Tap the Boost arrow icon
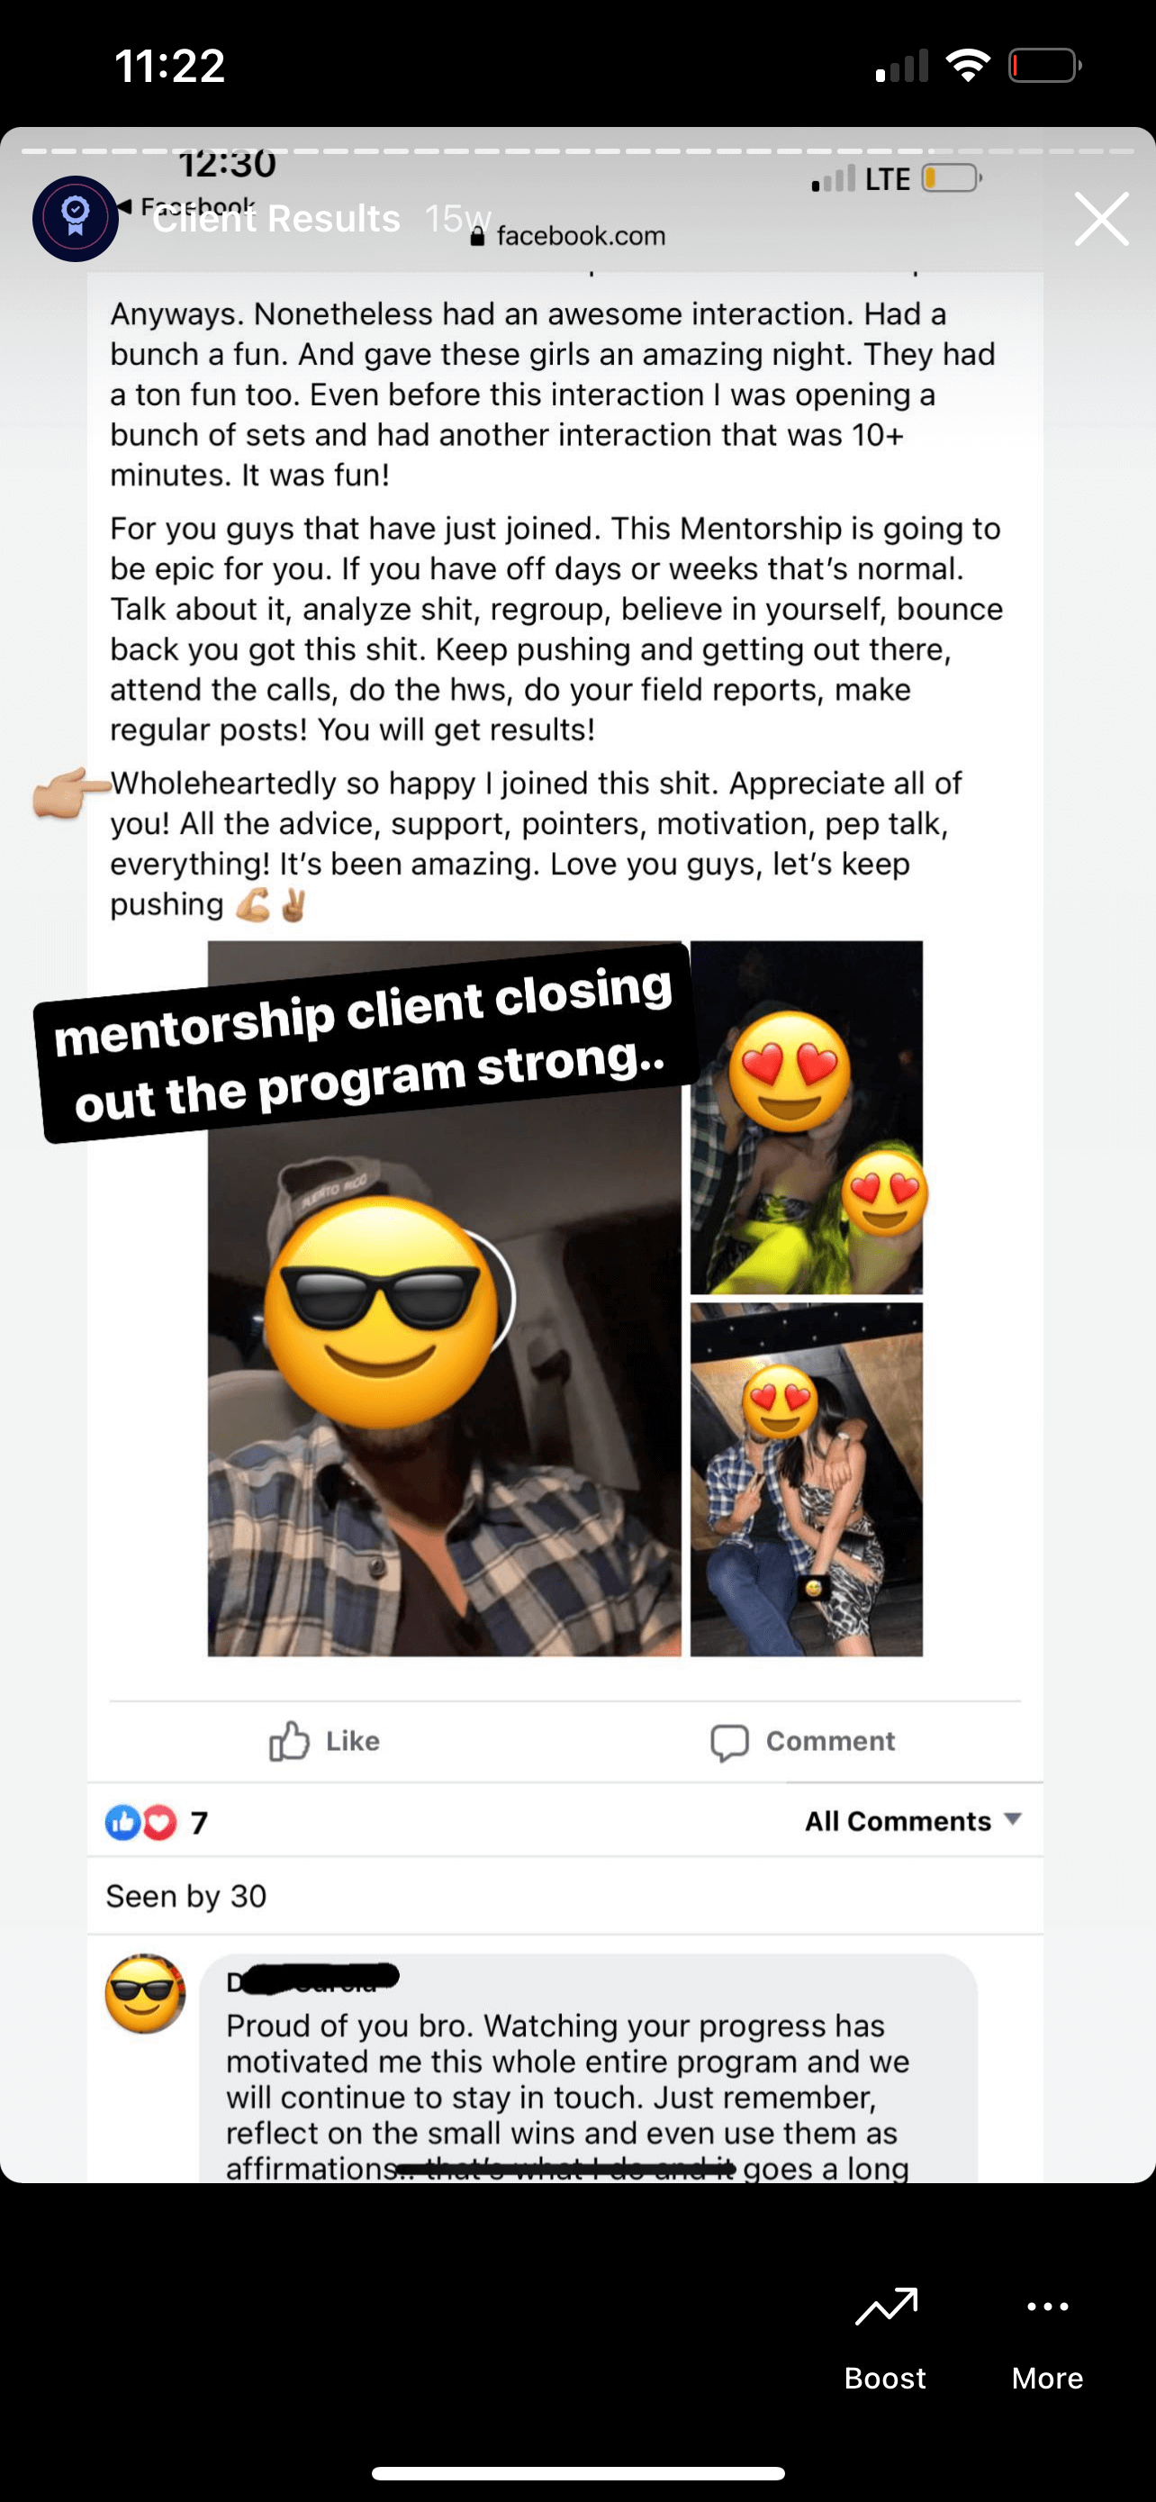The width and height of the screenshot is (1156, 2502). pos(885,2307)
